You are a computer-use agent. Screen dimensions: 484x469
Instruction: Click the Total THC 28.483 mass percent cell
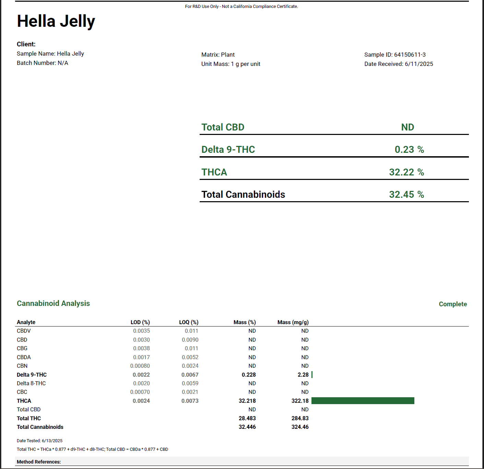247,418
